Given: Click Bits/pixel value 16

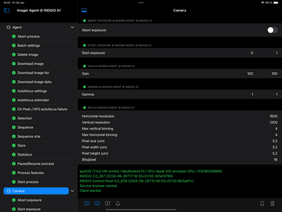Looking at the screenshot, I should tap(275, 160).
